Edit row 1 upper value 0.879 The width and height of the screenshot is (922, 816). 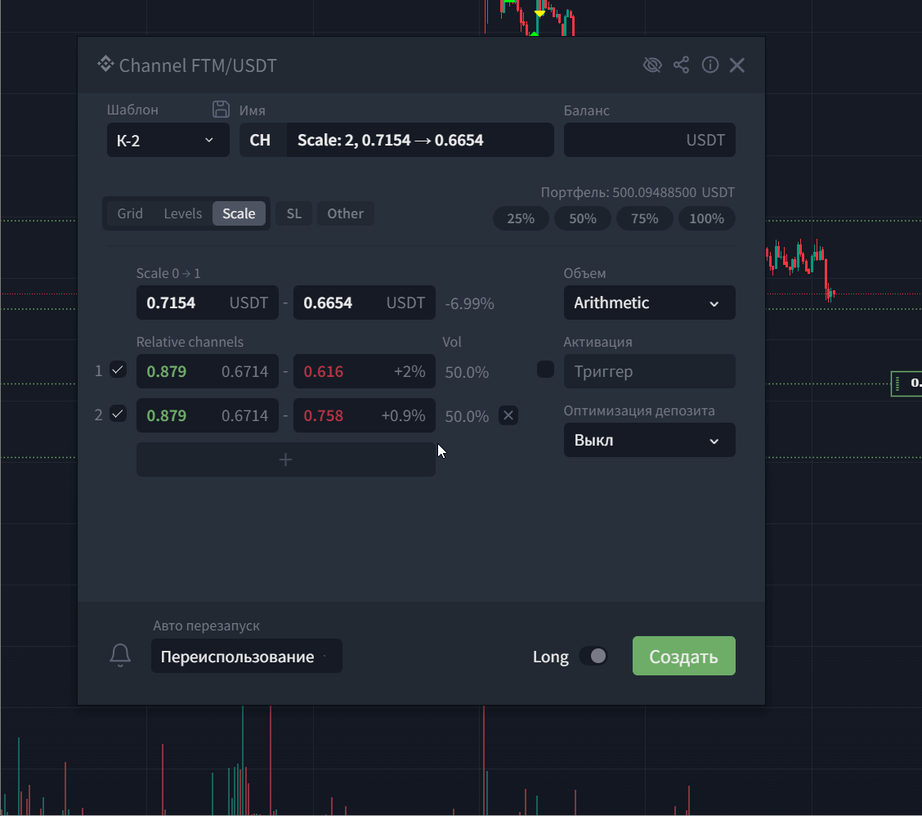point(208,371)
